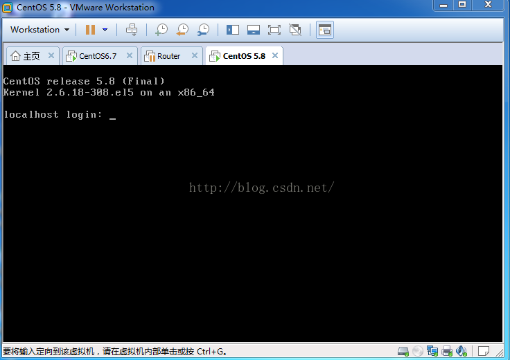Close the VMware Workstation window
This screenshot has width=510, height=360.
pos(488,6)
